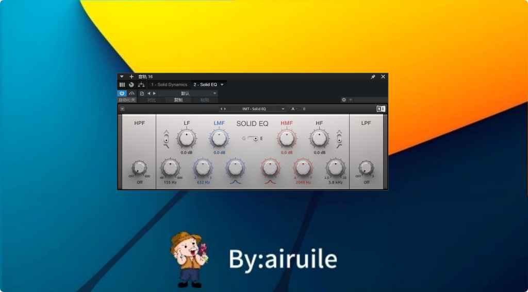The height and width of the screenshot is (292, 528).
Task: Click the sidechain arc icon
Action: 131,93
